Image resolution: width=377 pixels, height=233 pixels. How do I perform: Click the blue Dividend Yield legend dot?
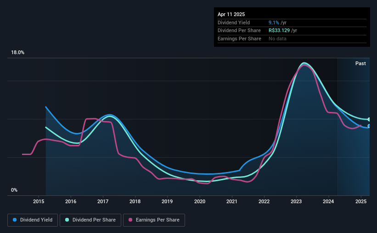pos(15,220)
